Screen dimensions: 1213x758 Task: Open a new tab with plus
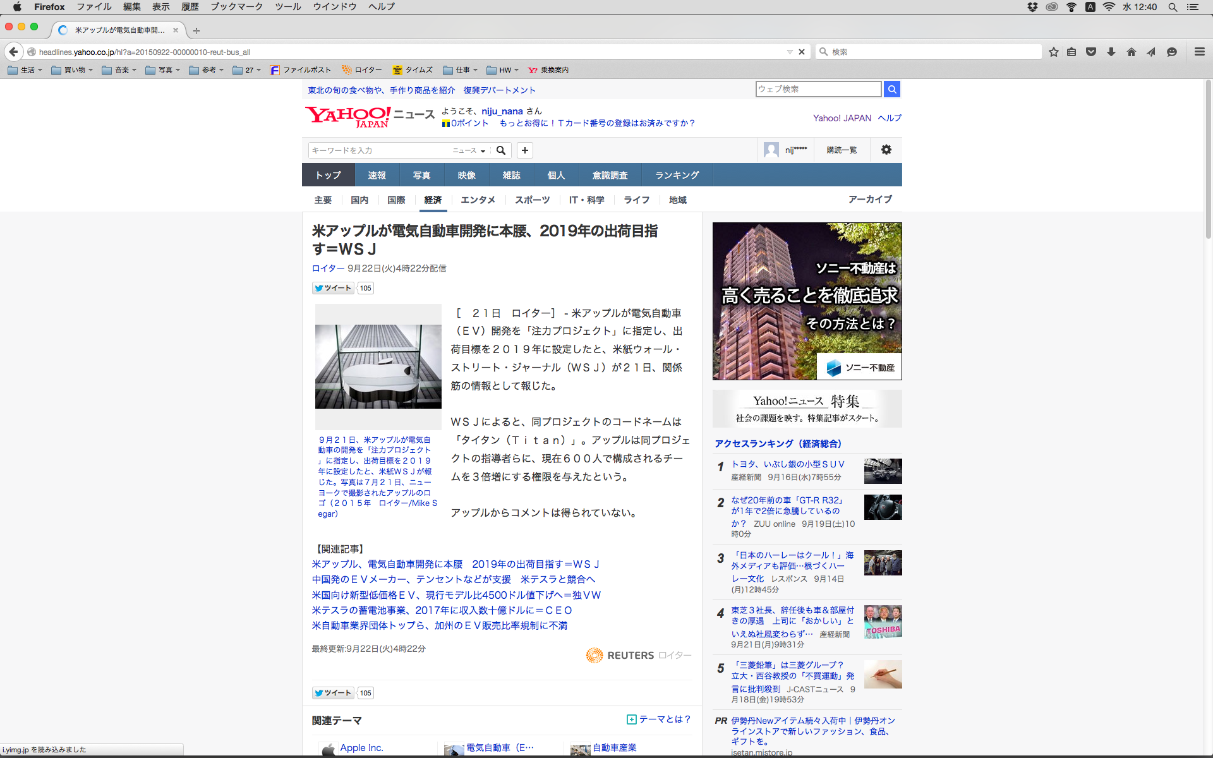click(196, 30)
